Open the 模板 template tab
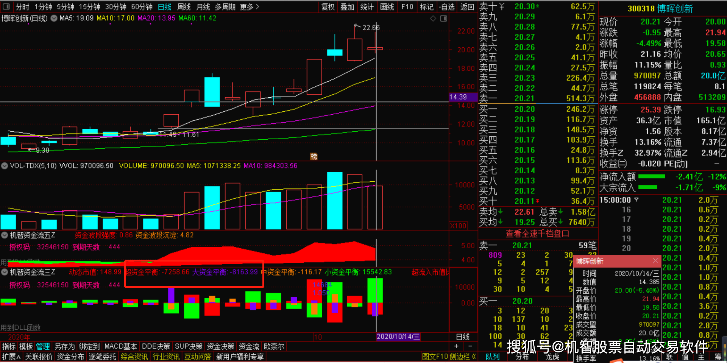This screenshot has height=363, width=727. pyautogui.click(x=26, y=346)
